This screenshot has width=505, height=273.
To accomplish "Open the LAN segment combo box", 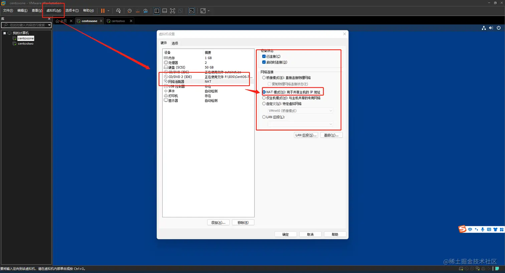I will (x=300, y=124).
